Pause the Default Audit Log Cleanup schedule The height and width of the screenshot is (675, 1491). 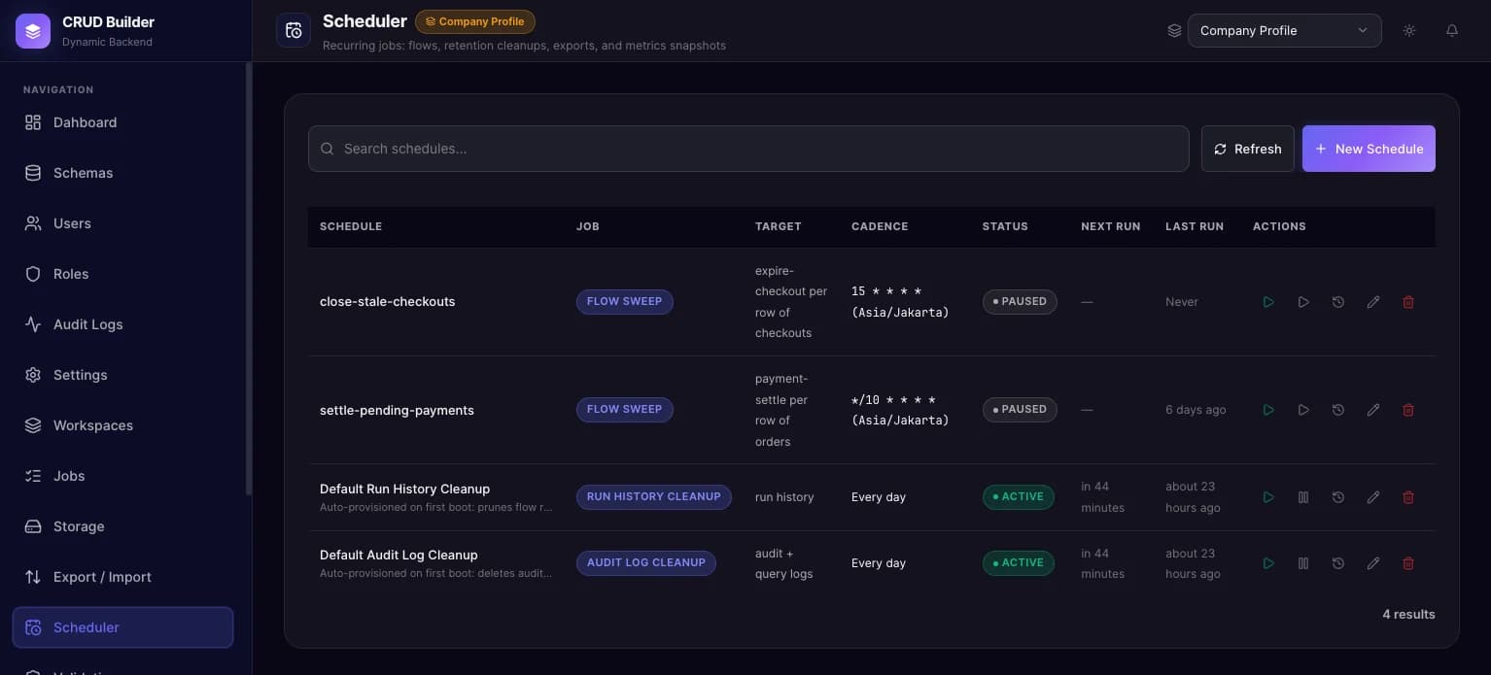1303,563
